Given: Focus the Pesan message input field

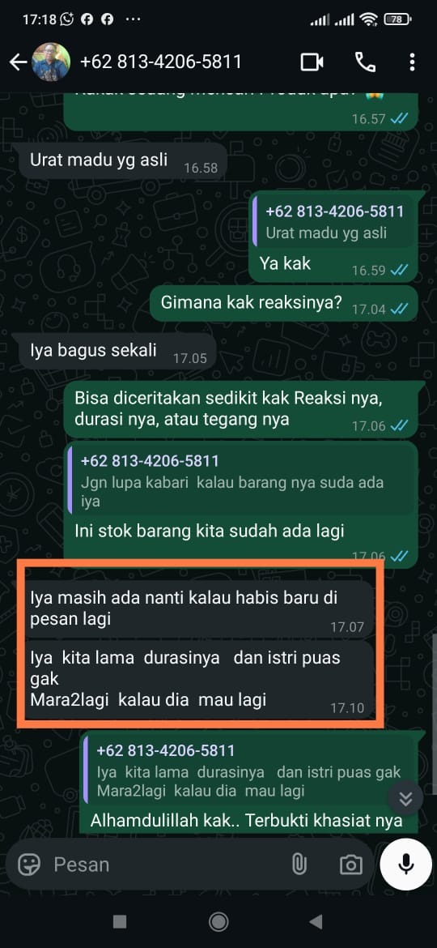Looking at the screenshot, I should click(163, 865).
